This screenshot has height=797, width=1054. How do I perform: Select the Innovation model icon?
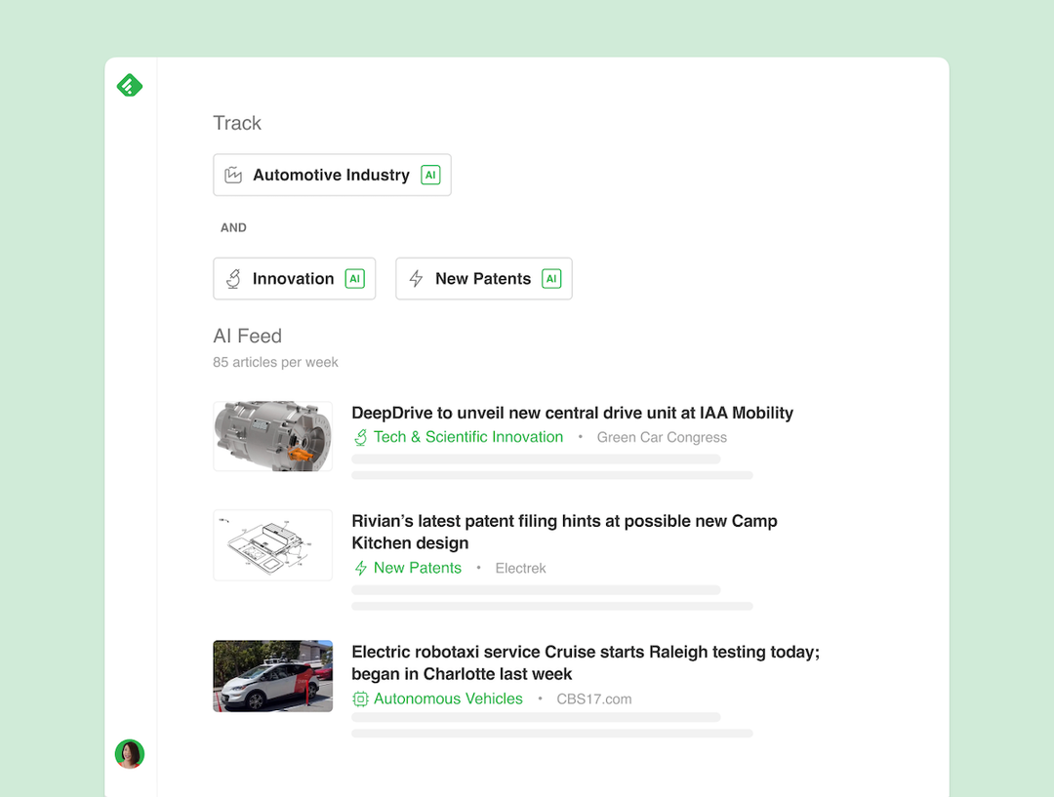[x=232, y=278]
